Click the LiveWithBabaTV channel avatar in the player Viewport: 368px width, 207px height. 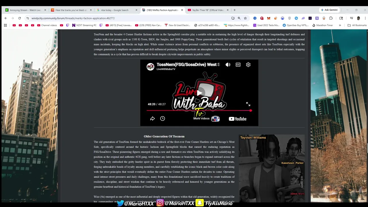(150, 67)
